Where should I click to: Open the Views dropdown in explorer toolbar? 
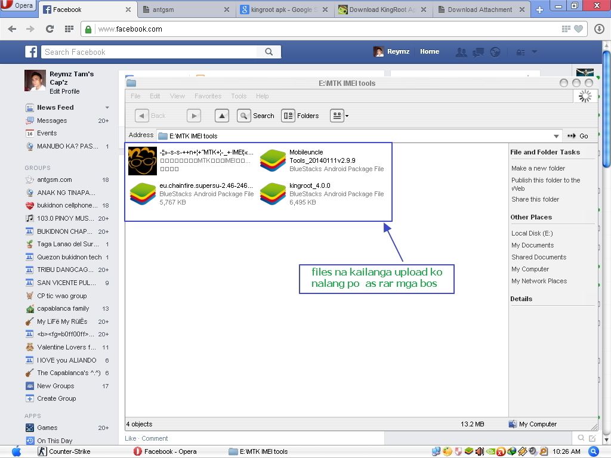[339, 116]
